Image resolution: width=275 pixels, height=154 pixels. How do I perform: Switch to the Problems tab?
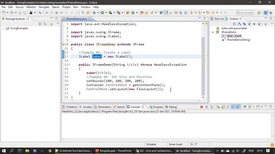click(x=70, y=107)
